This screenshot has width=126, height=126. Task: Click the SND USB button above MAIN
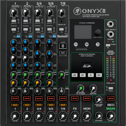pos(111,105)
